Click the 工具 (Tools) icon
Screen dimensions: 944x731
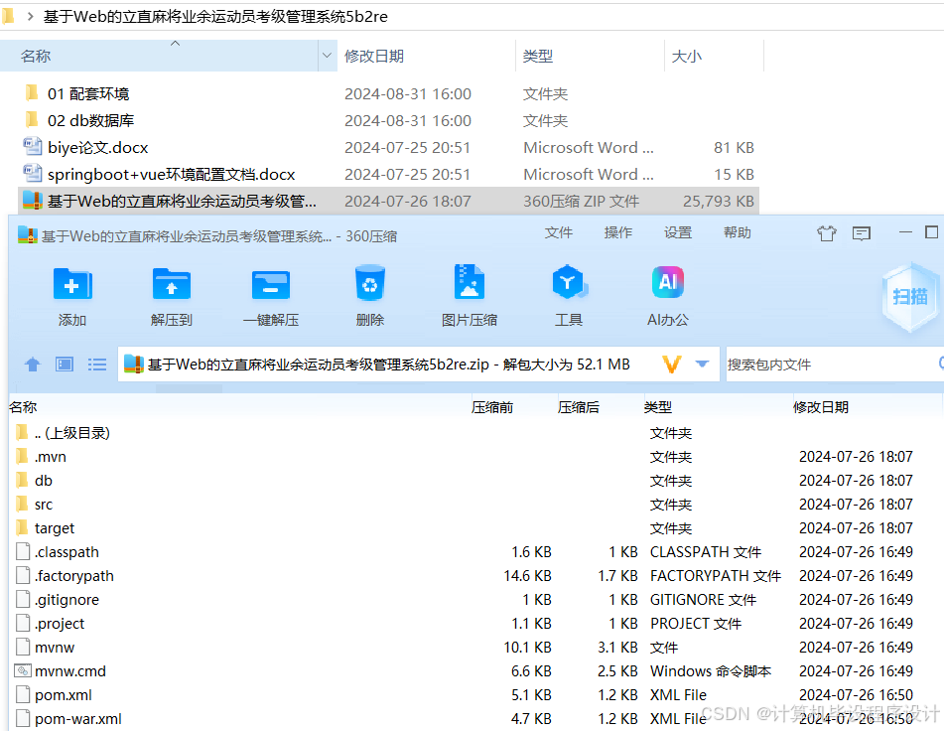568,293
